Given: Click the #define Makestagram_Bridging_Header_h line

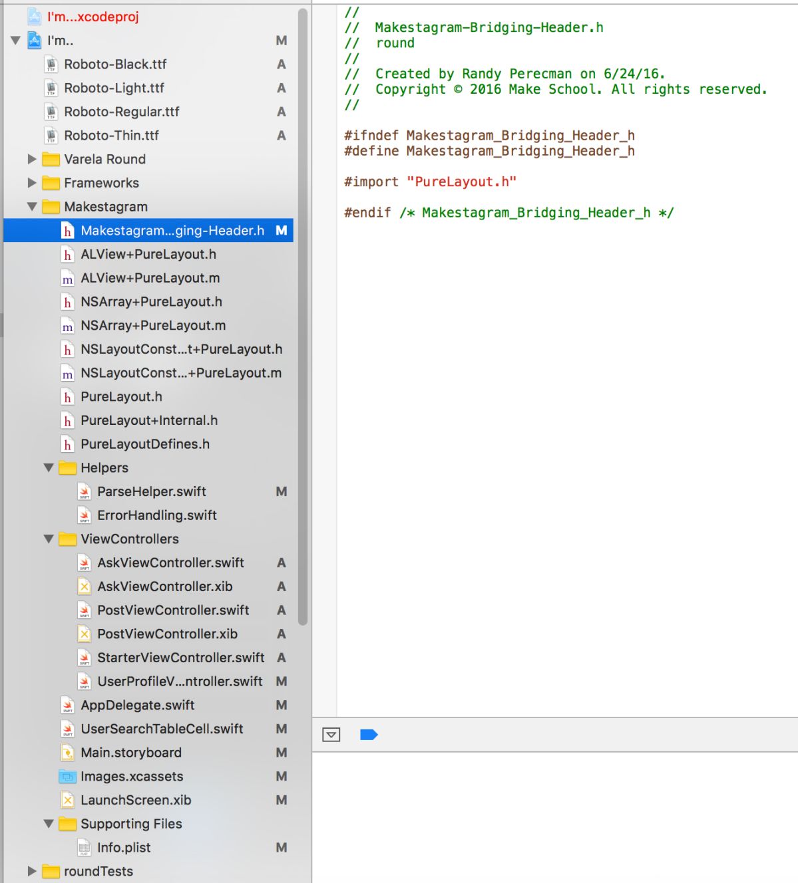Looking at the screenshot, I should (x=489, y=152).
